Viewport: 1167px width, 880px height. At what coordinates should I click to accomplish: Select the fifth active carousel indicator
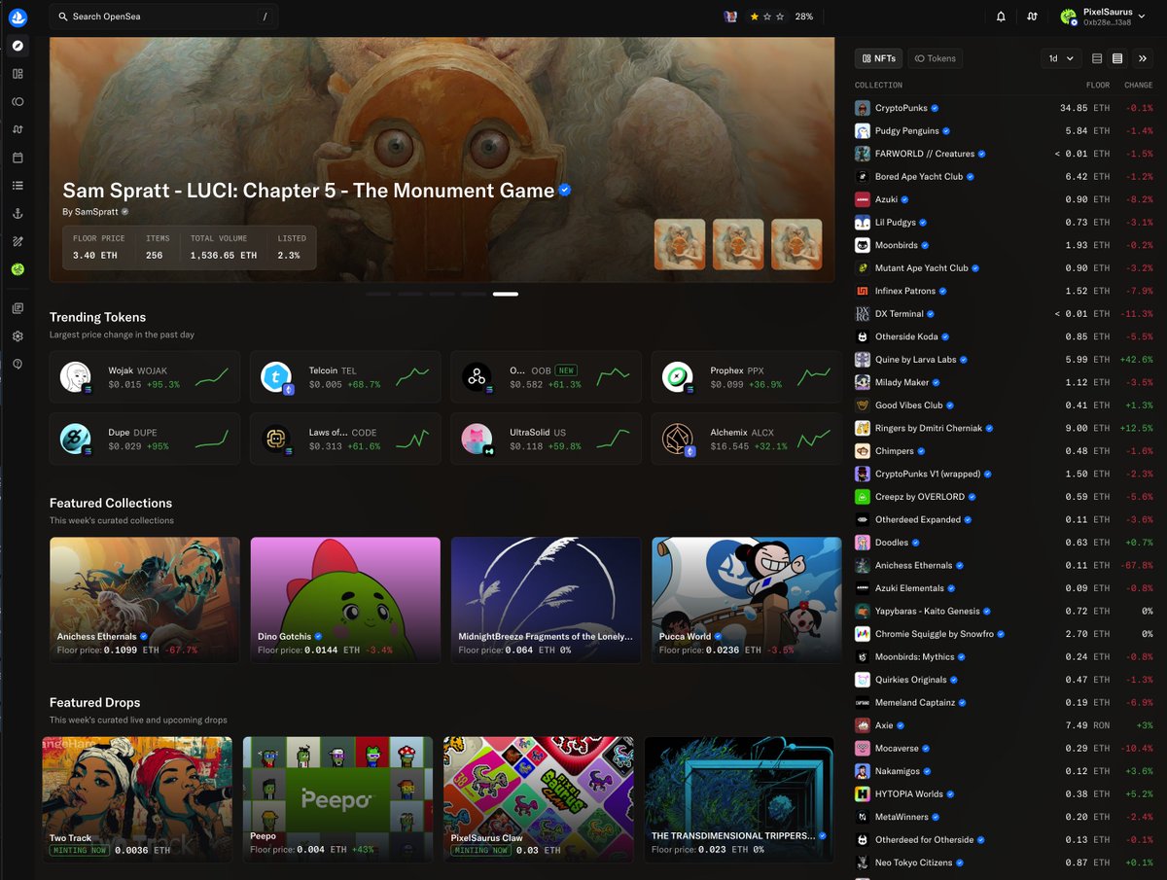coord(506,294)
